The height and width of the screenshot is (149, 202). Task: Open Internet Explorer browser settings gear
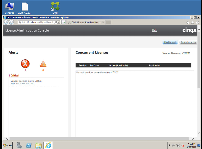[x=197, y=22]
